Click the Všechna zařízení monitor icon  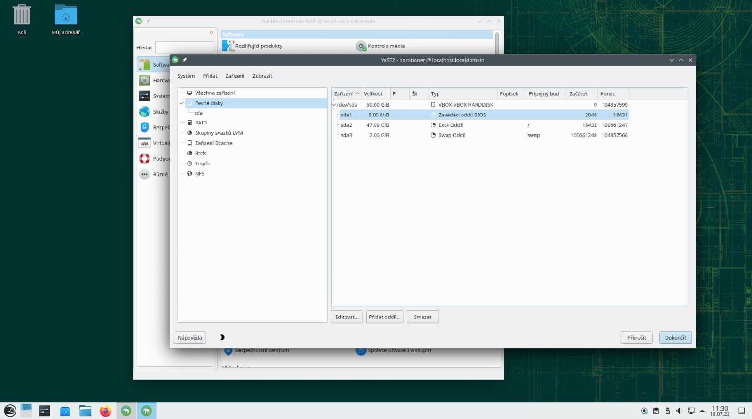point(189,93)
